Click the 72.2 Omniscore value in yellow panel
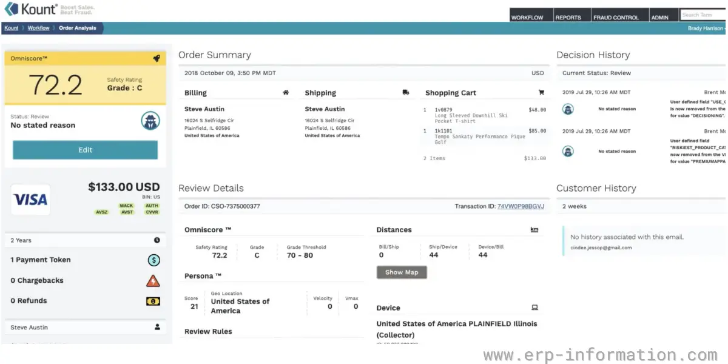 pyautogui.click(x=55, y=85)
